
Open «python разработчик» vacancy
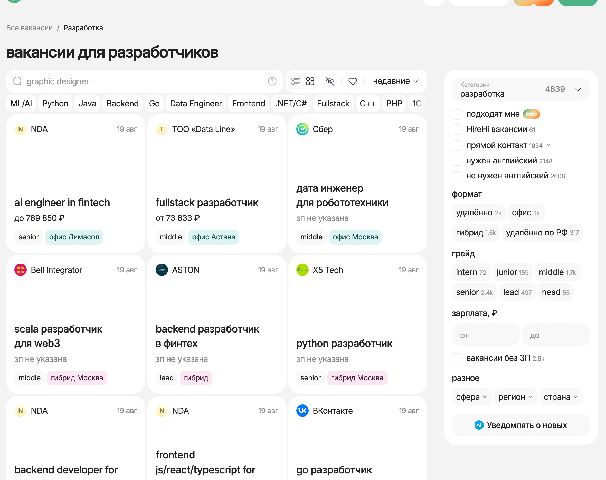point(344,343)
